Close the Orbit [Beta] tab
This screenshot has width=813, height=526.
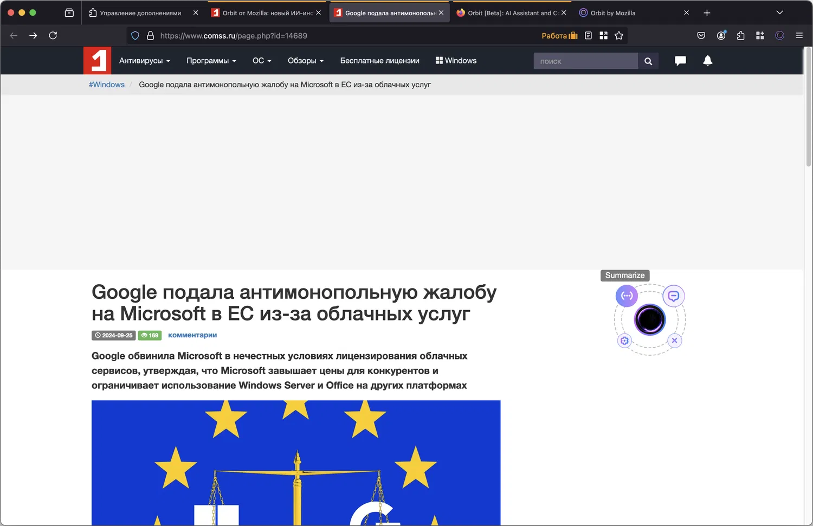click(564, 13)
